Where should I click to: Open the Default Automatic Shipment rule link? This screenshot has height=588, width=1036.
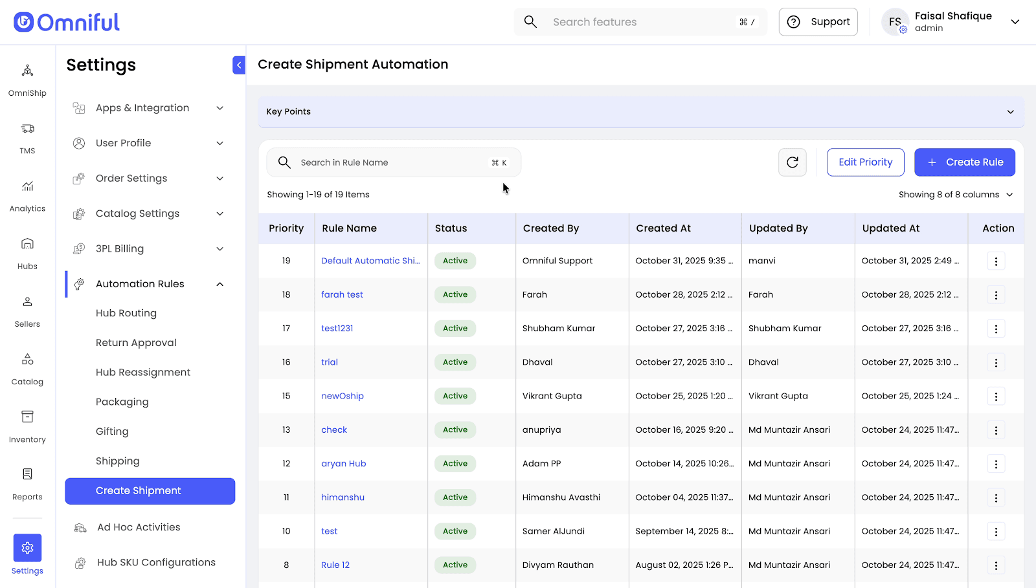[x=370, y=261]
